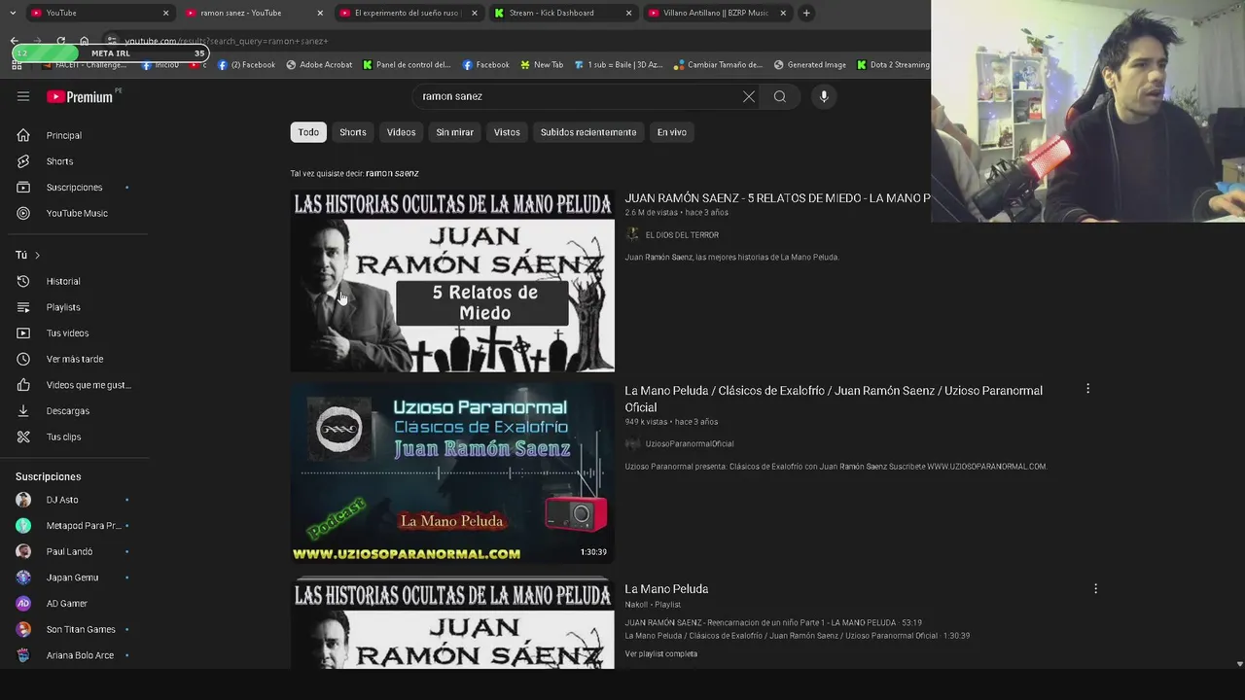Click the browser address bar URL
Viewport: 1245px width, 700px height.
point(226,41)
